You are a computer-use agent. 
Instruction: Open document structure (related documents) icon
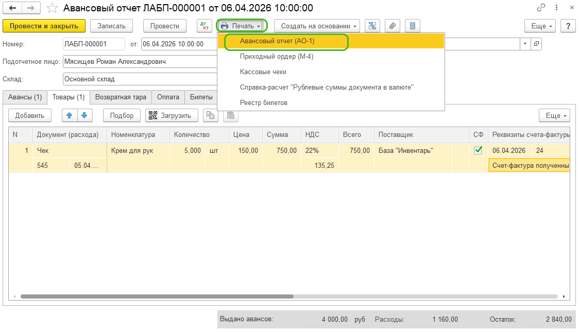[x=372, y=26]
